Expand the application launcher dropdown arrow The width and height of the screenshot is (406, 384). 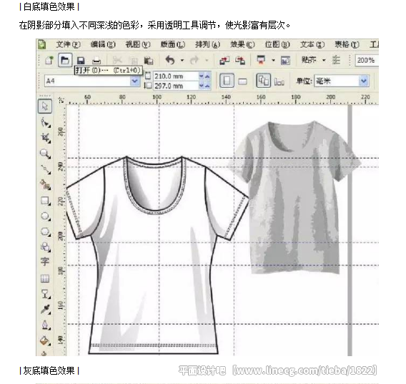[x=273, y=61]
